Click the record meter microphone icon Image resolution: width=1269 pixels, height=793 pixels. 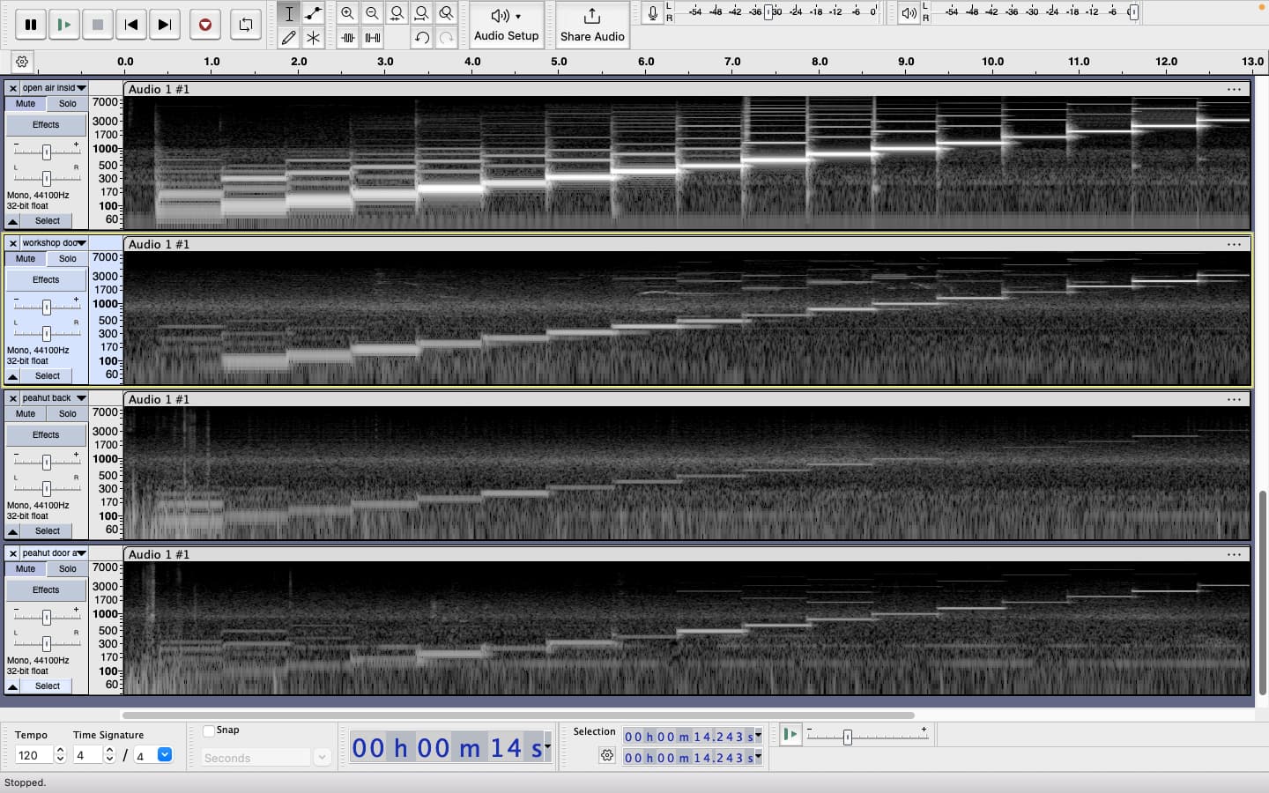(652, 13)
